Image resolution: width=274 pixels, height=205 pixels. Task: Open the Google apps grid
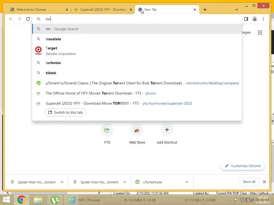260,33
